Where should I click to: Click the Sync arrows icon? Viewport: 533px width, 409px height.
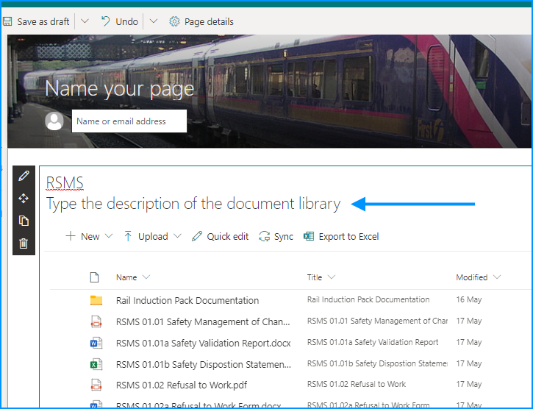pos(264,236)
